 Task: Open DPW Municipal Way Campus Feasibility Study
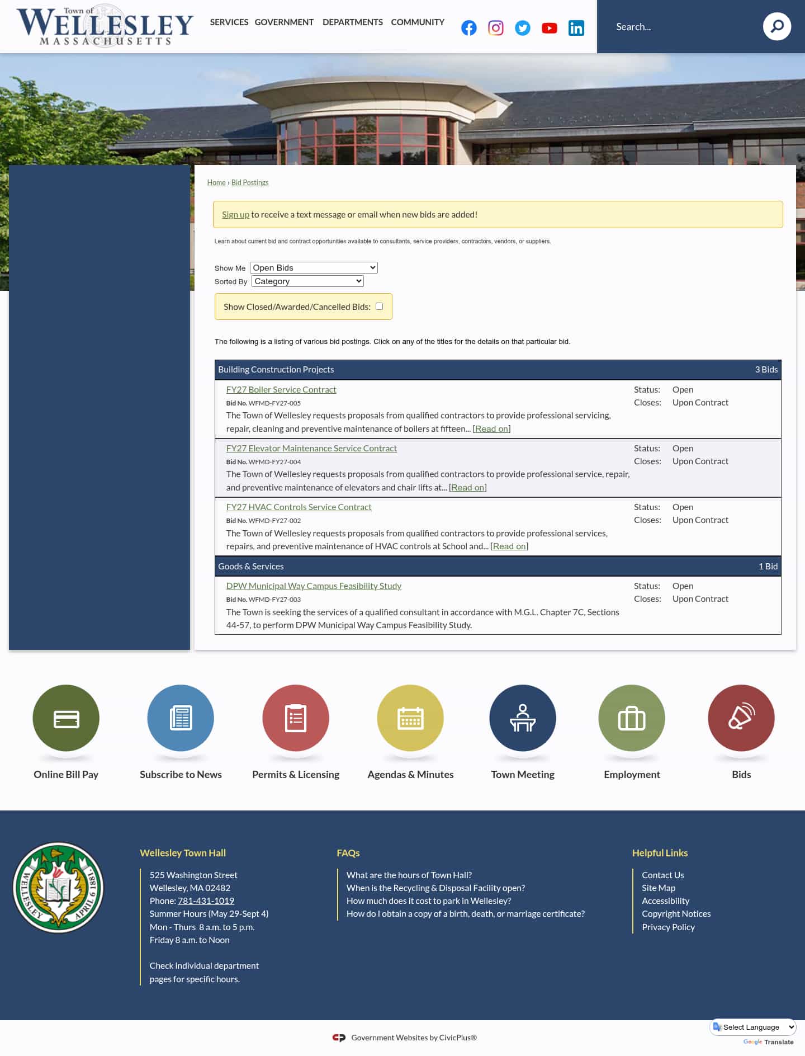(x=314, y=586)
